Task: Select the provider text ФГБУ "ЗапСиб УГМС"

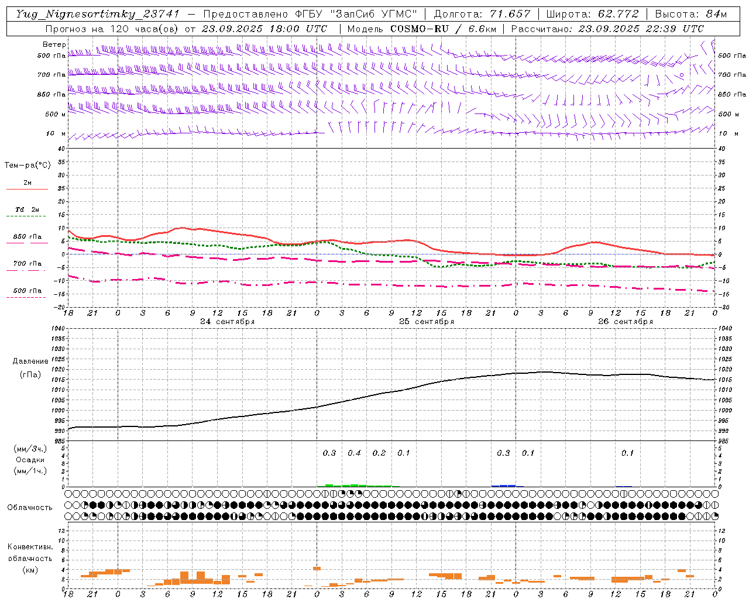Action: 356,14
